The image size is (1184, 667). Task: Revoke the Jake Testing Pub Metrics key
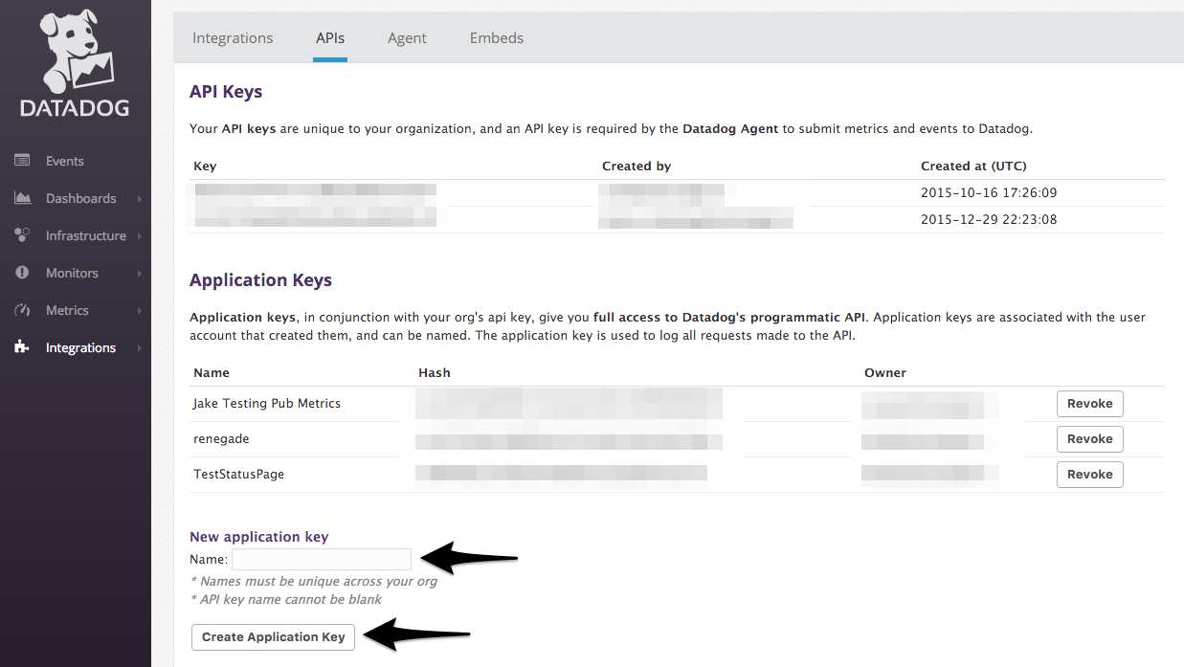(x=1089, y=404)
